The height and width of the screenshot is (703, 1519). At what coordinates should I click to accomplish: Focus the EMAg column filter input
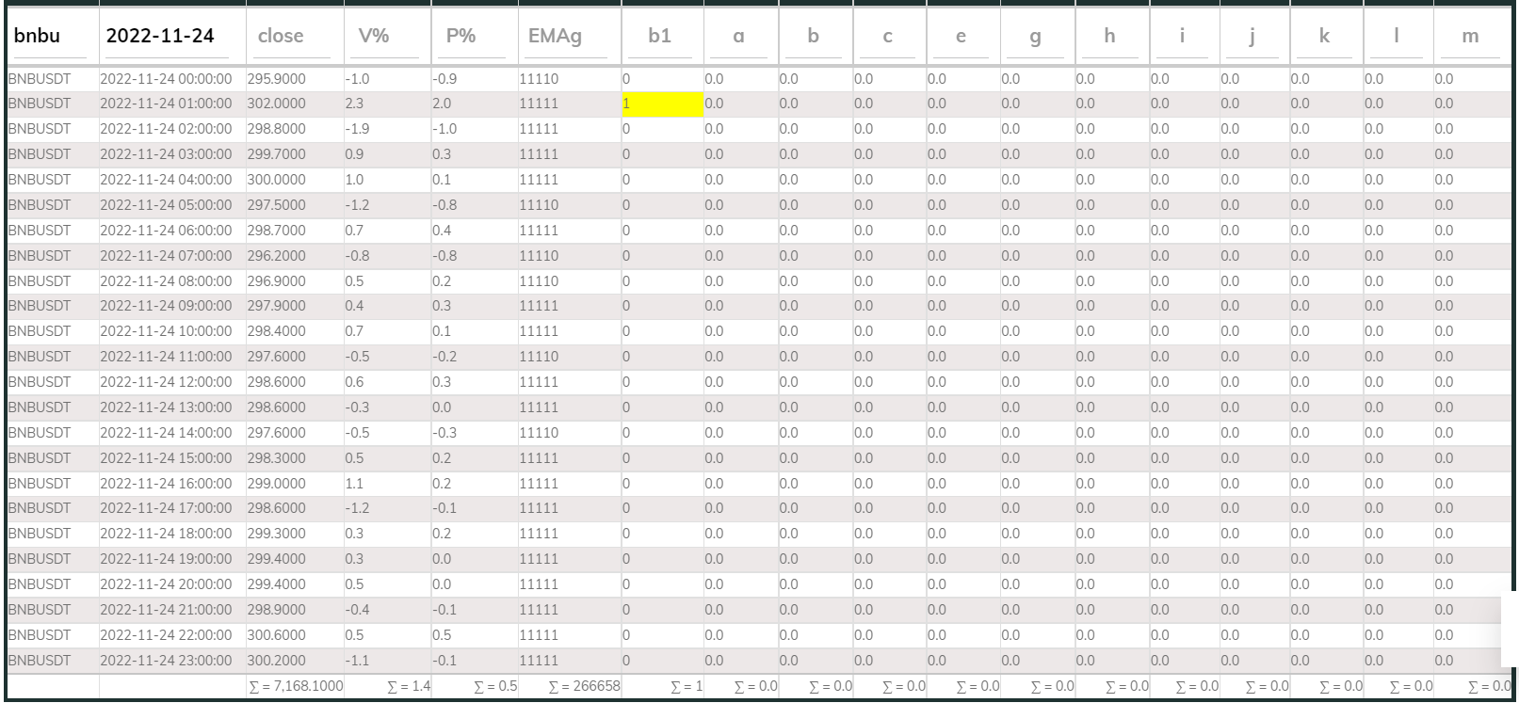[x=568, y=37]
